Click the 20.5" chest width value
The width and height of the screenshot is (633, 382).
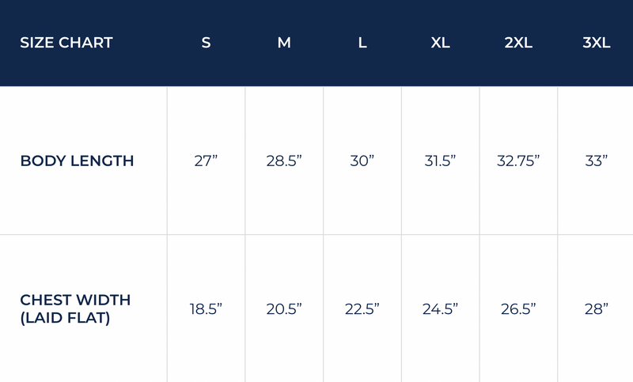click(284, 308)
